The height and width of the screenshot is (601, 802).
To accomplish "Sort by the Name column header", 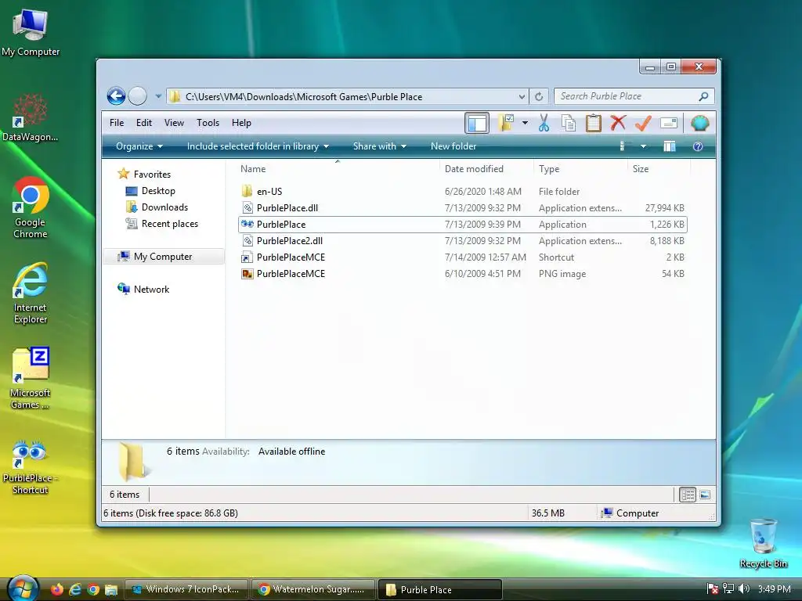I will [338, 169].
